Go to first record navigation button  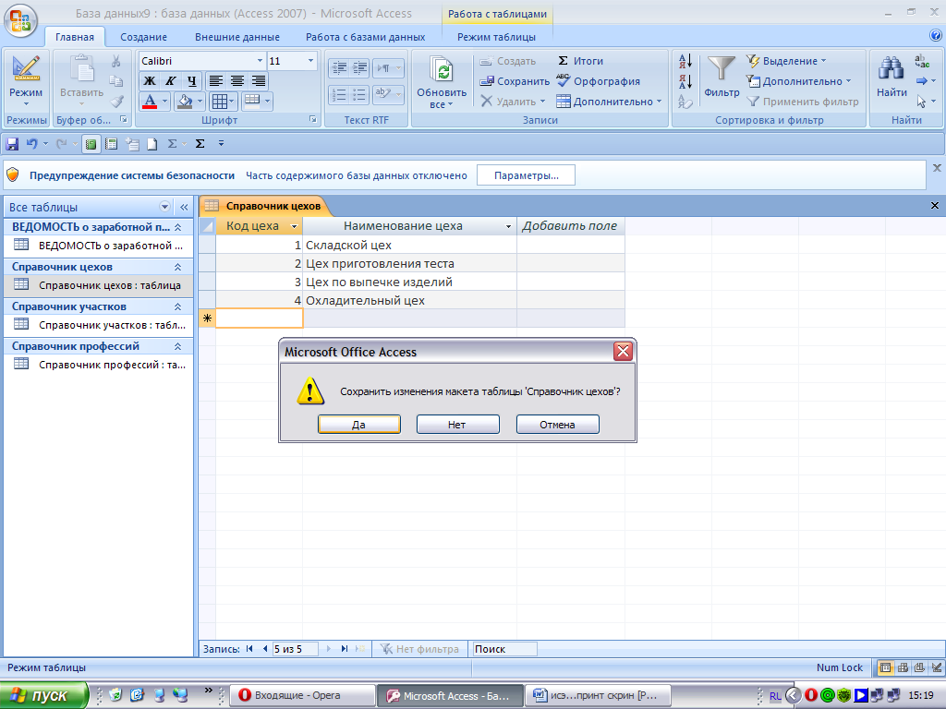249,649
